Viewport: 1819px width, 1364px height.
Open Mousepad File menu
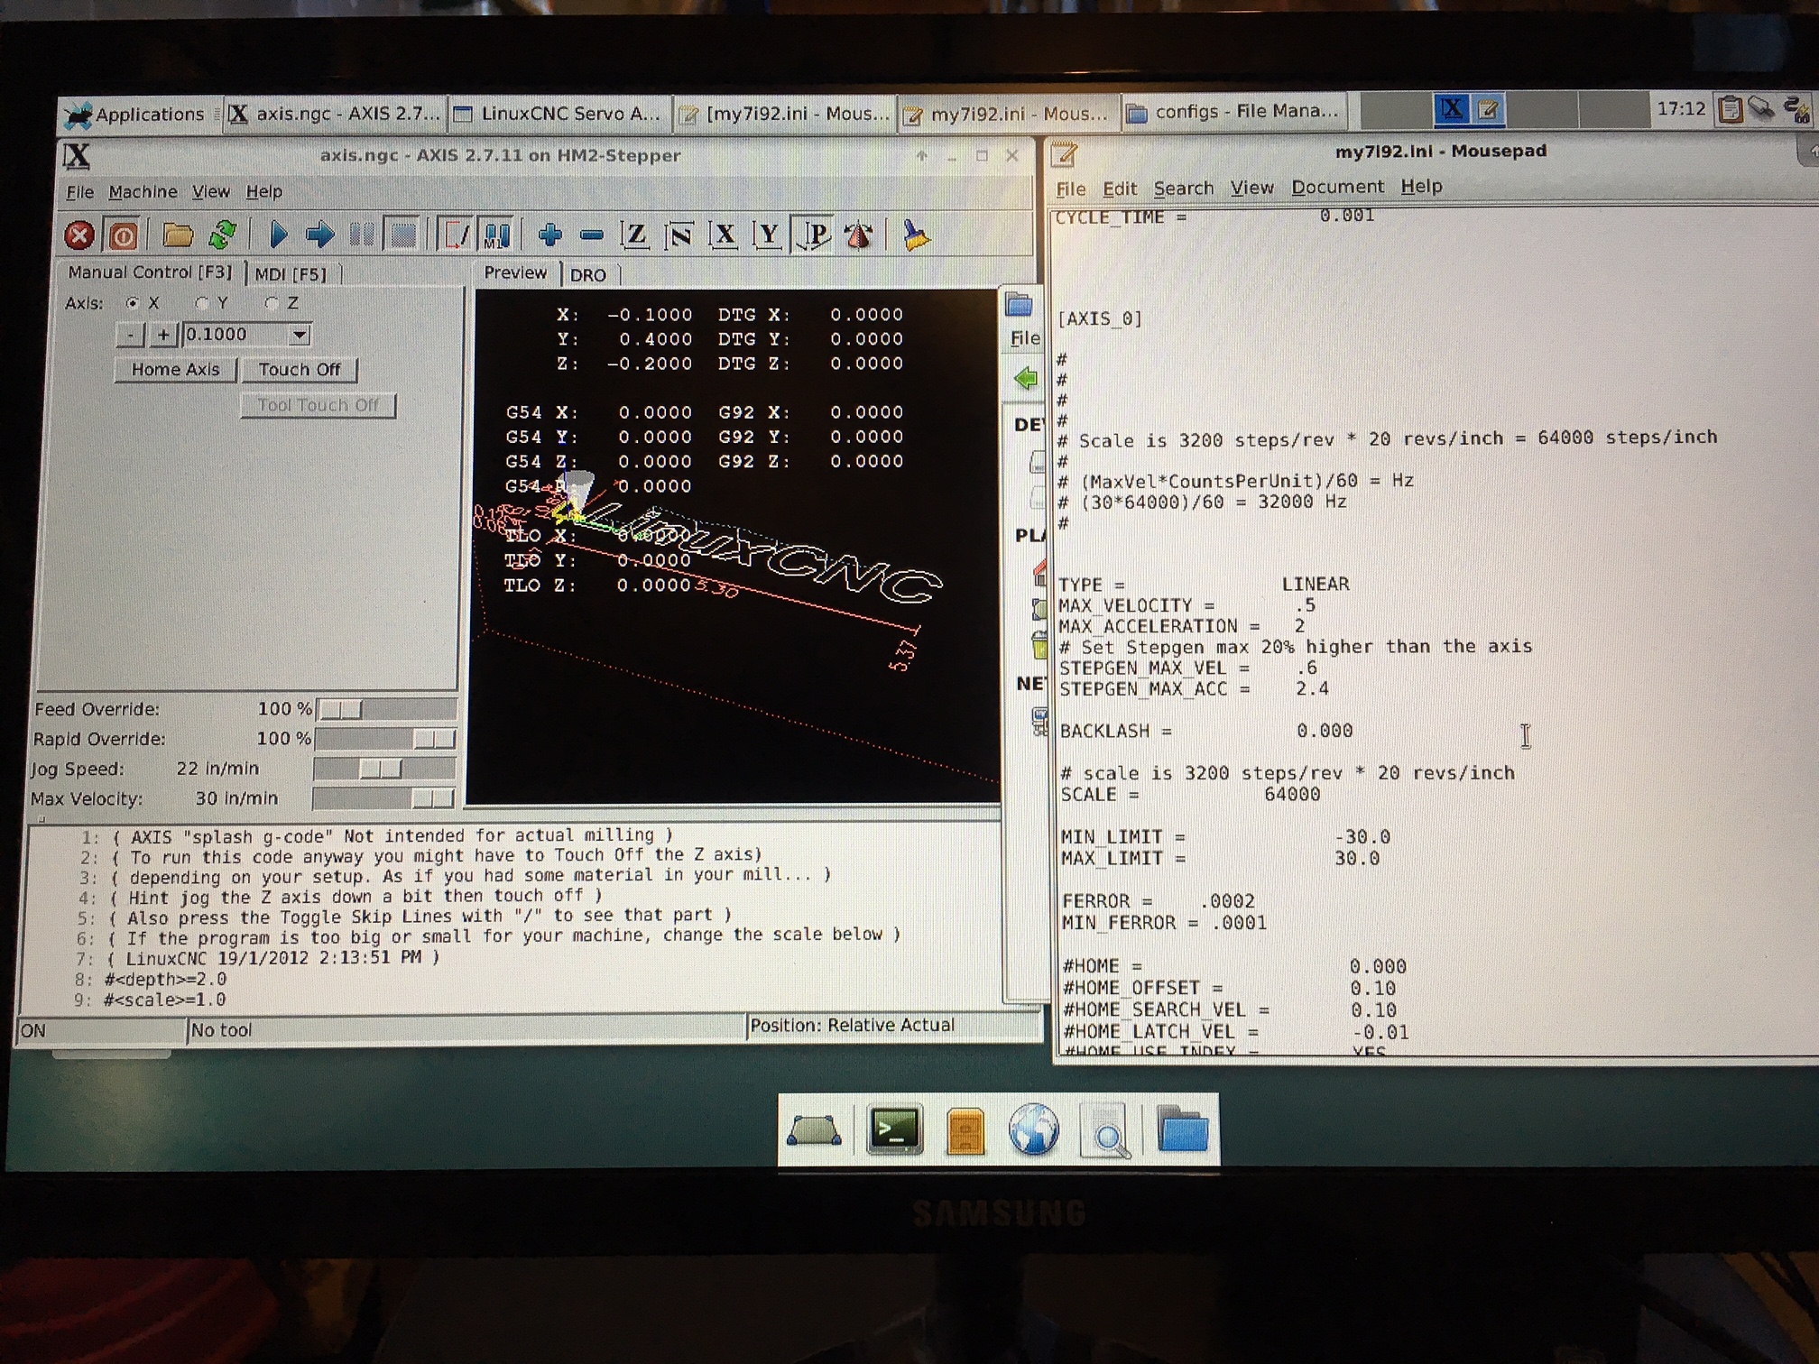[1071, 189]
